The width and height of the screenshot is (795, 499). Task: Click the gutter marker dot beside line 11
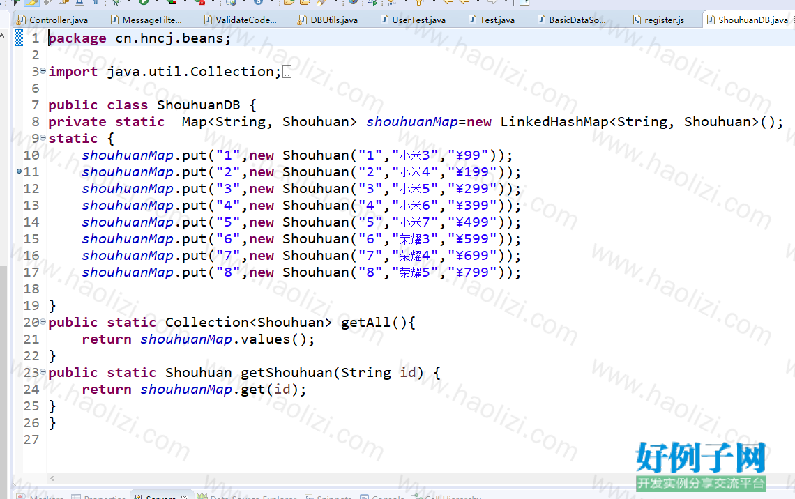click(19, 171)
